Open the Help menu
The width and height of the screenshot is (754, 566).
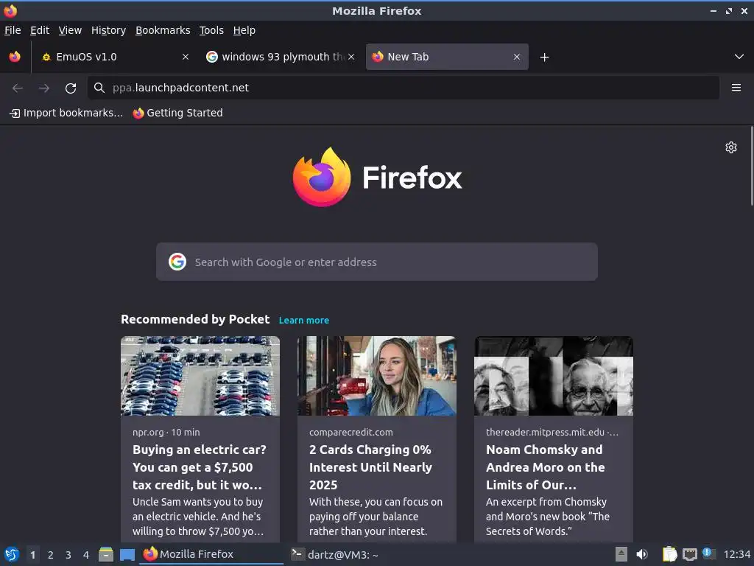244,30
